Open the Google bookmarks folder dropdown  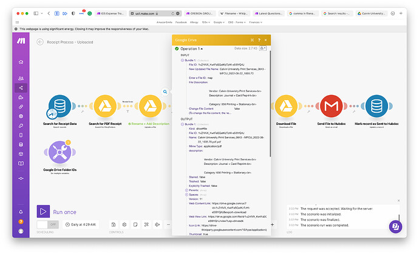[219, 22]
